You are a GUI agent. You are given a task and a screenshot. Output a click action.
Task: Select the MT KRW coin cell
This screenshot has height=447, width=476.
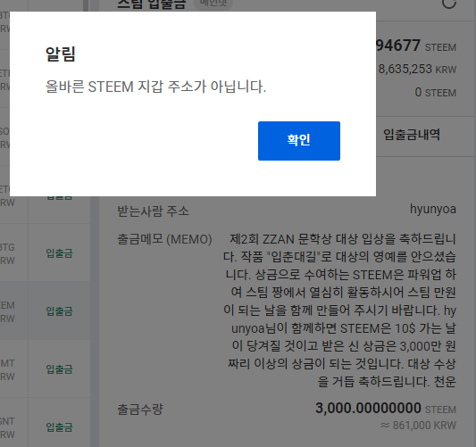click(x=7, y=369)
